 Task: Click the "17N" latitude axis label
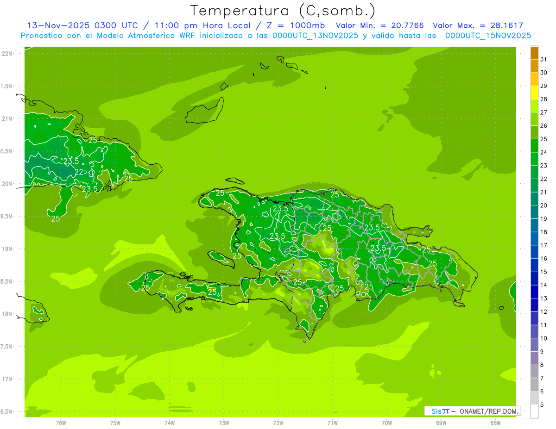tap(7, 379)
